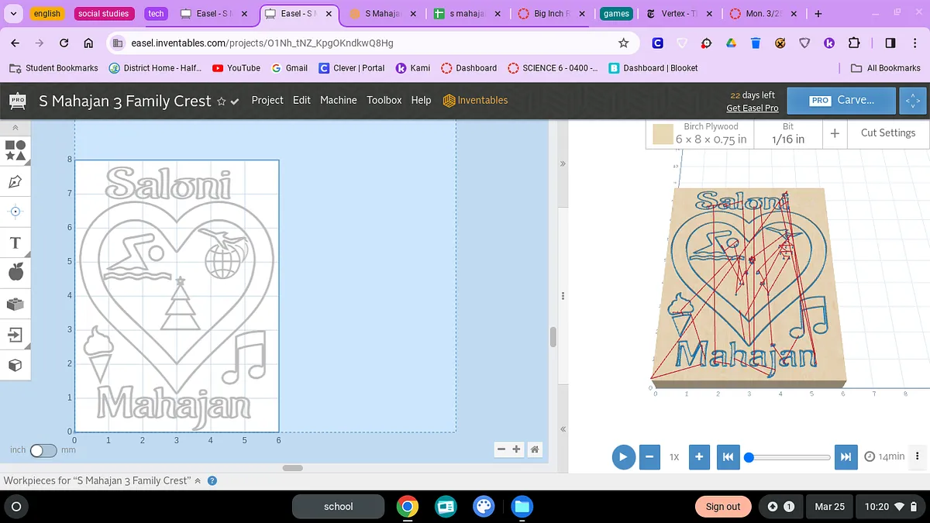Select the Text tool
The width and height of the screenshot is (930, 523).
tap(15, 243)
